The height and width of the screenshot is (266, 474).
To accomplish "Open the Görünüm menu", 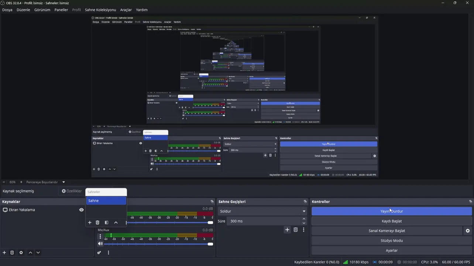I will 42,10.
